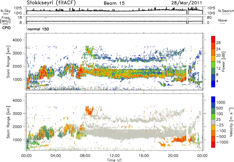Click the date '28/Mar/2011'
This screenshot has height=162, width=234.
click(x=187, y=3)
